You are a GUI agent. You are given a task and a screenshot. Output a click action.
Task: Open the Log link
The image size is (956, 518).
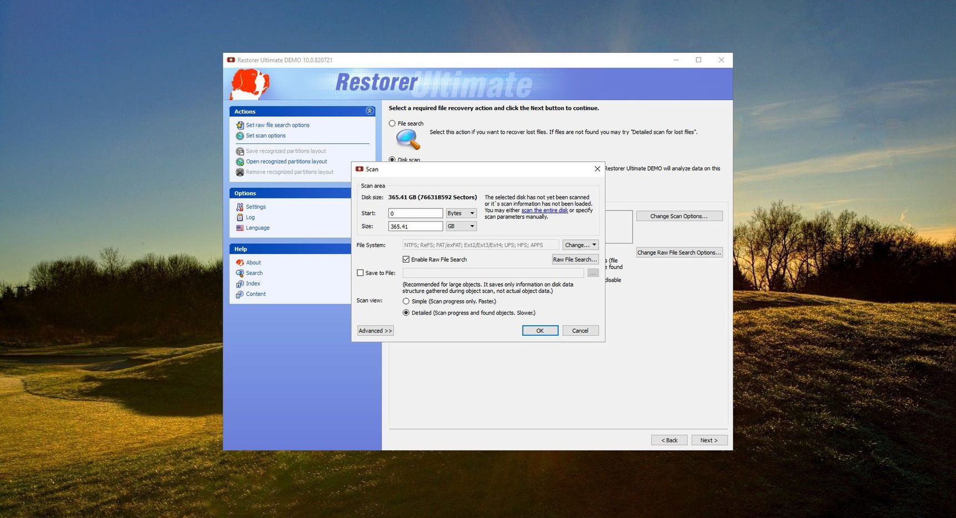click(x=250, y=217)
